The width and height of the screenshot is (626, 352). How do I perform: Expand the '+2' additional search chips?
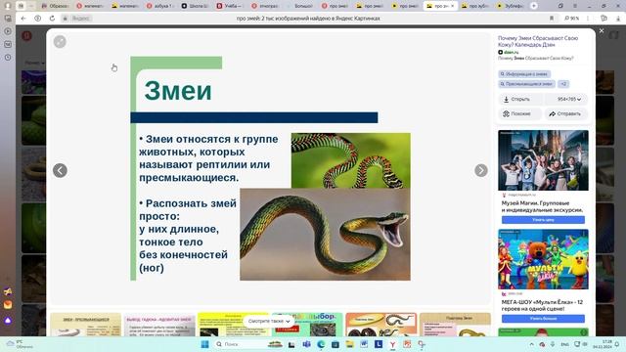pyautogui.click(x=563, y=84)
